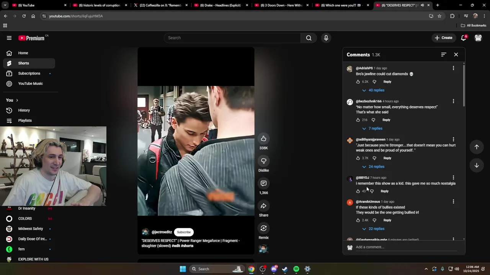Select Shorts in the sidebar
The width and height of the screenshot is (490, 275).
29,63
